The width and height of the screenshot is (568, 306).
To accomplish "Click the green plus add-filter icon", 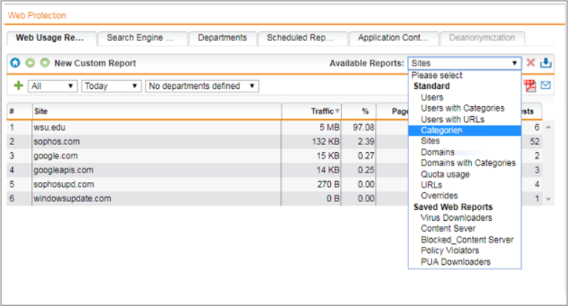I will pos(19,86).
